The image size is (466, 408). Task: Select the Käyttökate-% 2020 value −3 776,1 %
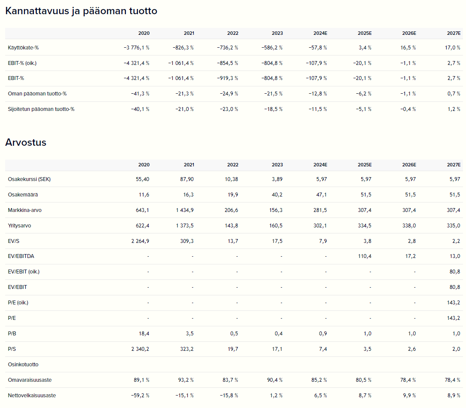click(x=136, y=48)
